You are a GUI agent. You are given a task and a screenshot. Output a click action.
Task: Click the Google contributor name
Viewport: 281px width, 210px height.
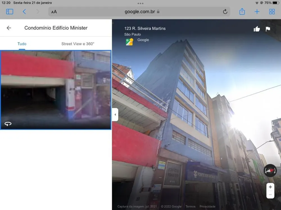pos(143,40)
